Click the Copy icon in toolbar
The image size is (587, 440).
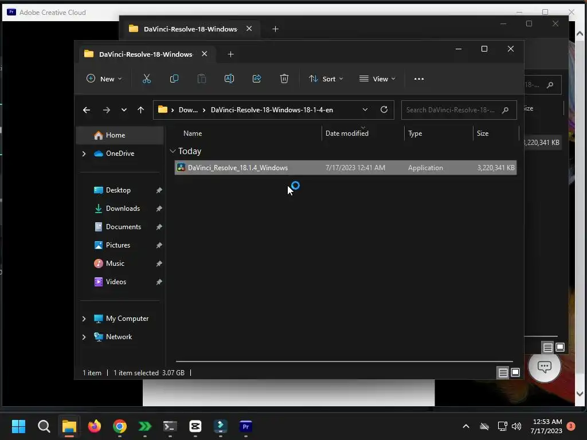174,78
